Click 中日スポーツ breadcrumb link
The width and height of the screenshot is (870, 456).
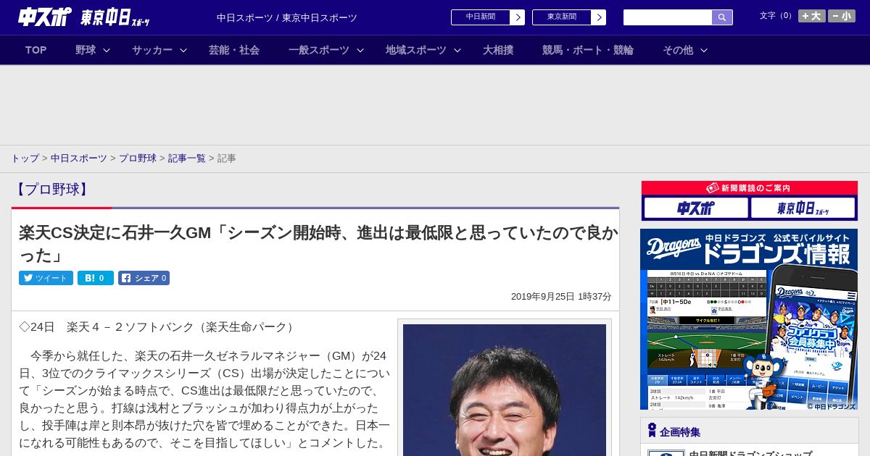(79, 158)
